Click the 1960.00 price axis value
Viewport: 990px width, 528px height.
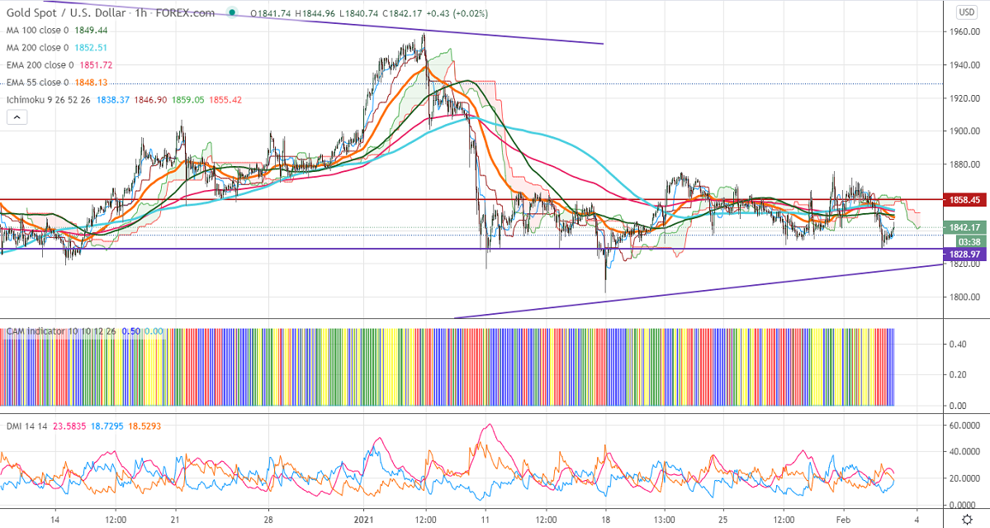coord(964,31)
